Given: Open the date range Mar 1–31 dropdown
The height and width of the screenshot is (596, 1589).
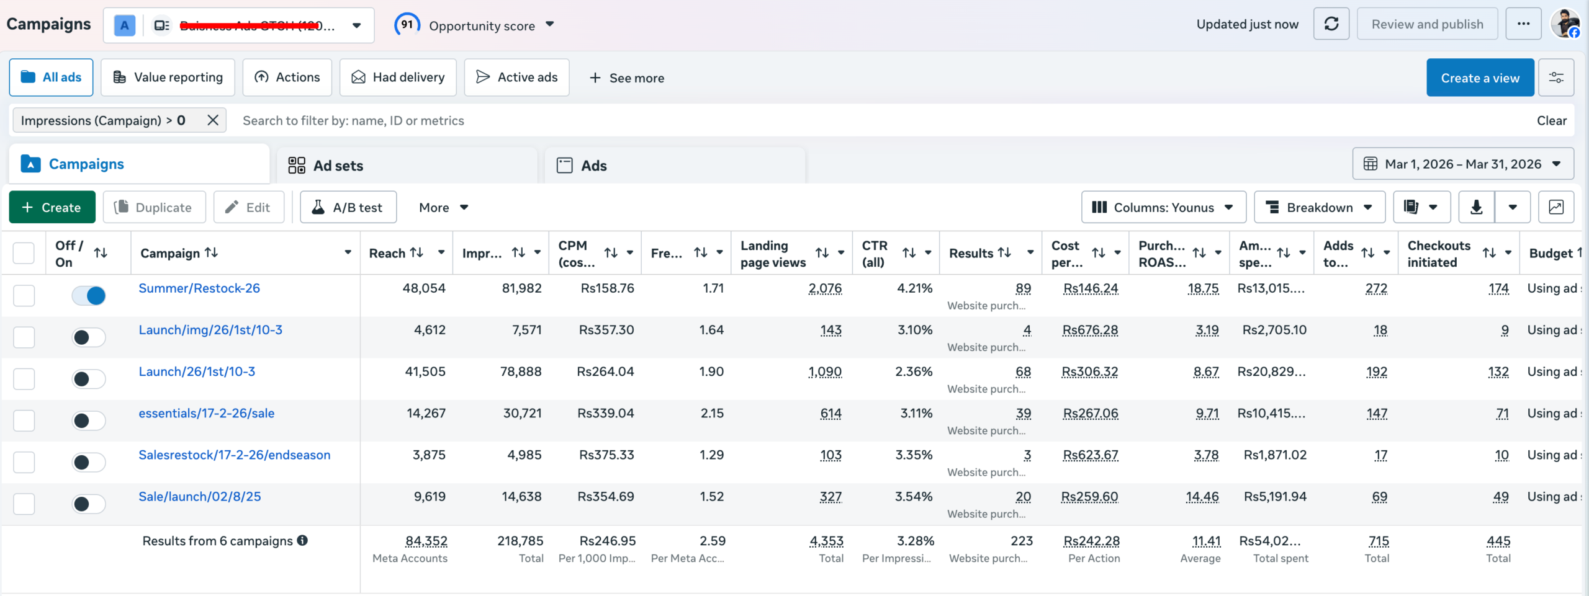Looking at the screenshot, I should coord(1463,164).
